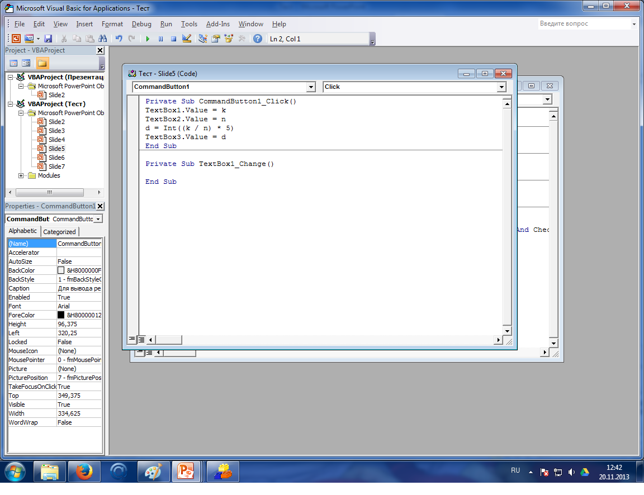This screenshot has width=644, height=495.
Task: Click Toggle Folders button in Project pane
Action: point(42,63)
